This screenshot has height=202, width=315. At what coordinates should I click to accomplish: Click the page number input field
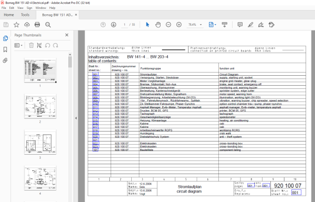tap(124, 25)
